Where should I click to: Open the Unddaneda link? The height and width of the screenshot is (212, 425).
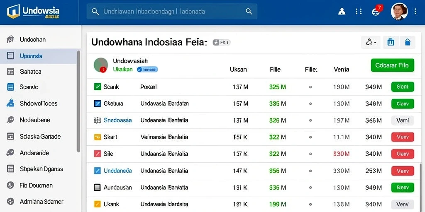117,171
